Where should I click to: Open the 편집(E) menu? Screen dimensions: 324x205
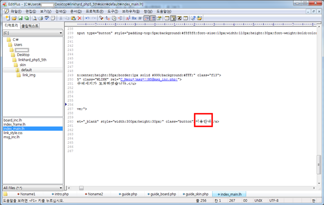[x=31, y=11]
